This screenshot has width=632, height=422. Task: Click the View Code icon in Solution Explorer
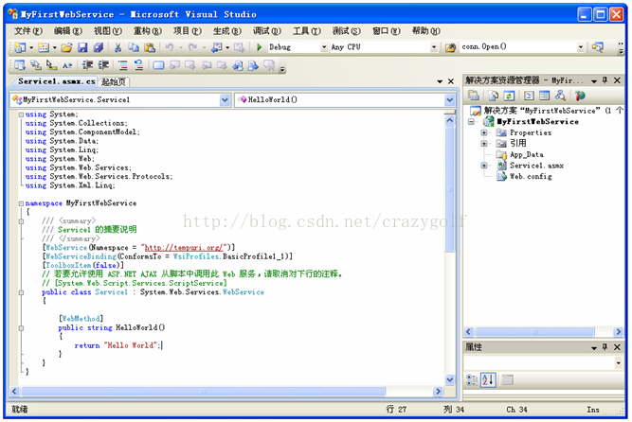pyautogui.click(x=529, y=96)
